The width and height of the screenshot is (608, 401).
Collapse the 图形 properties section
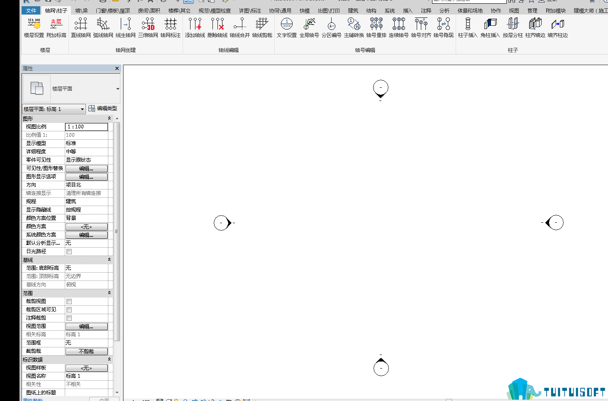click(x=110, y=118)
